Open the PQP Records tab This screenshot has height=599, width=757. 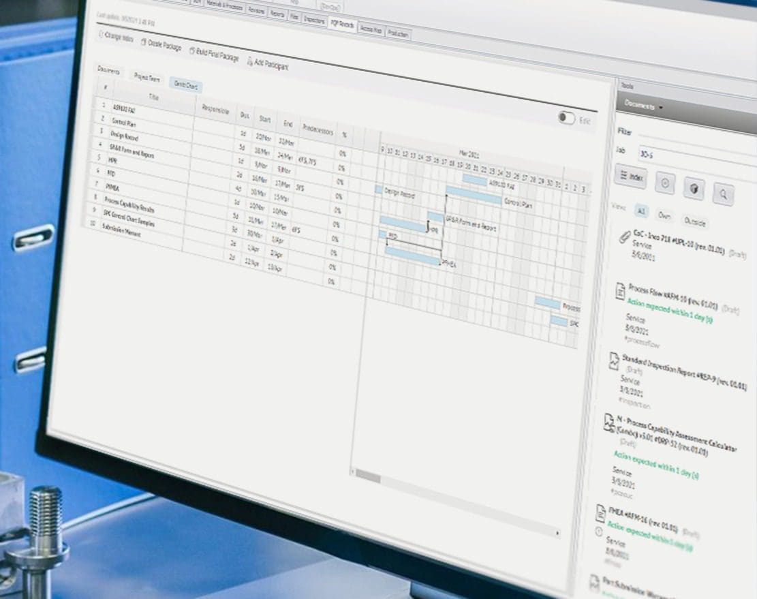click(x=342, y=23)
